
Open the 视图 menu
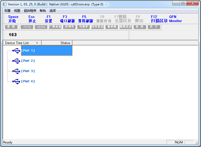[17, 11]
